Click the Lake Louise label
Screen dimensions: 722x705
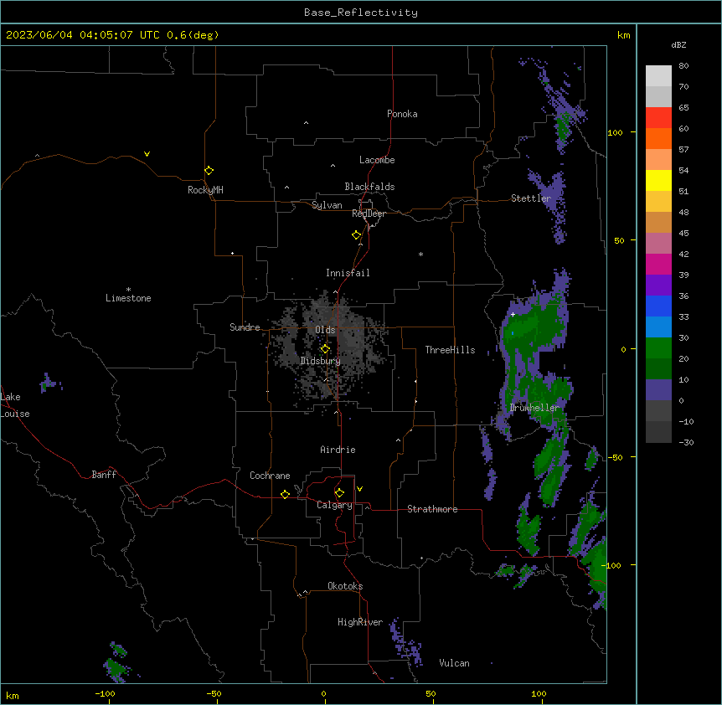tap(15, 405)
